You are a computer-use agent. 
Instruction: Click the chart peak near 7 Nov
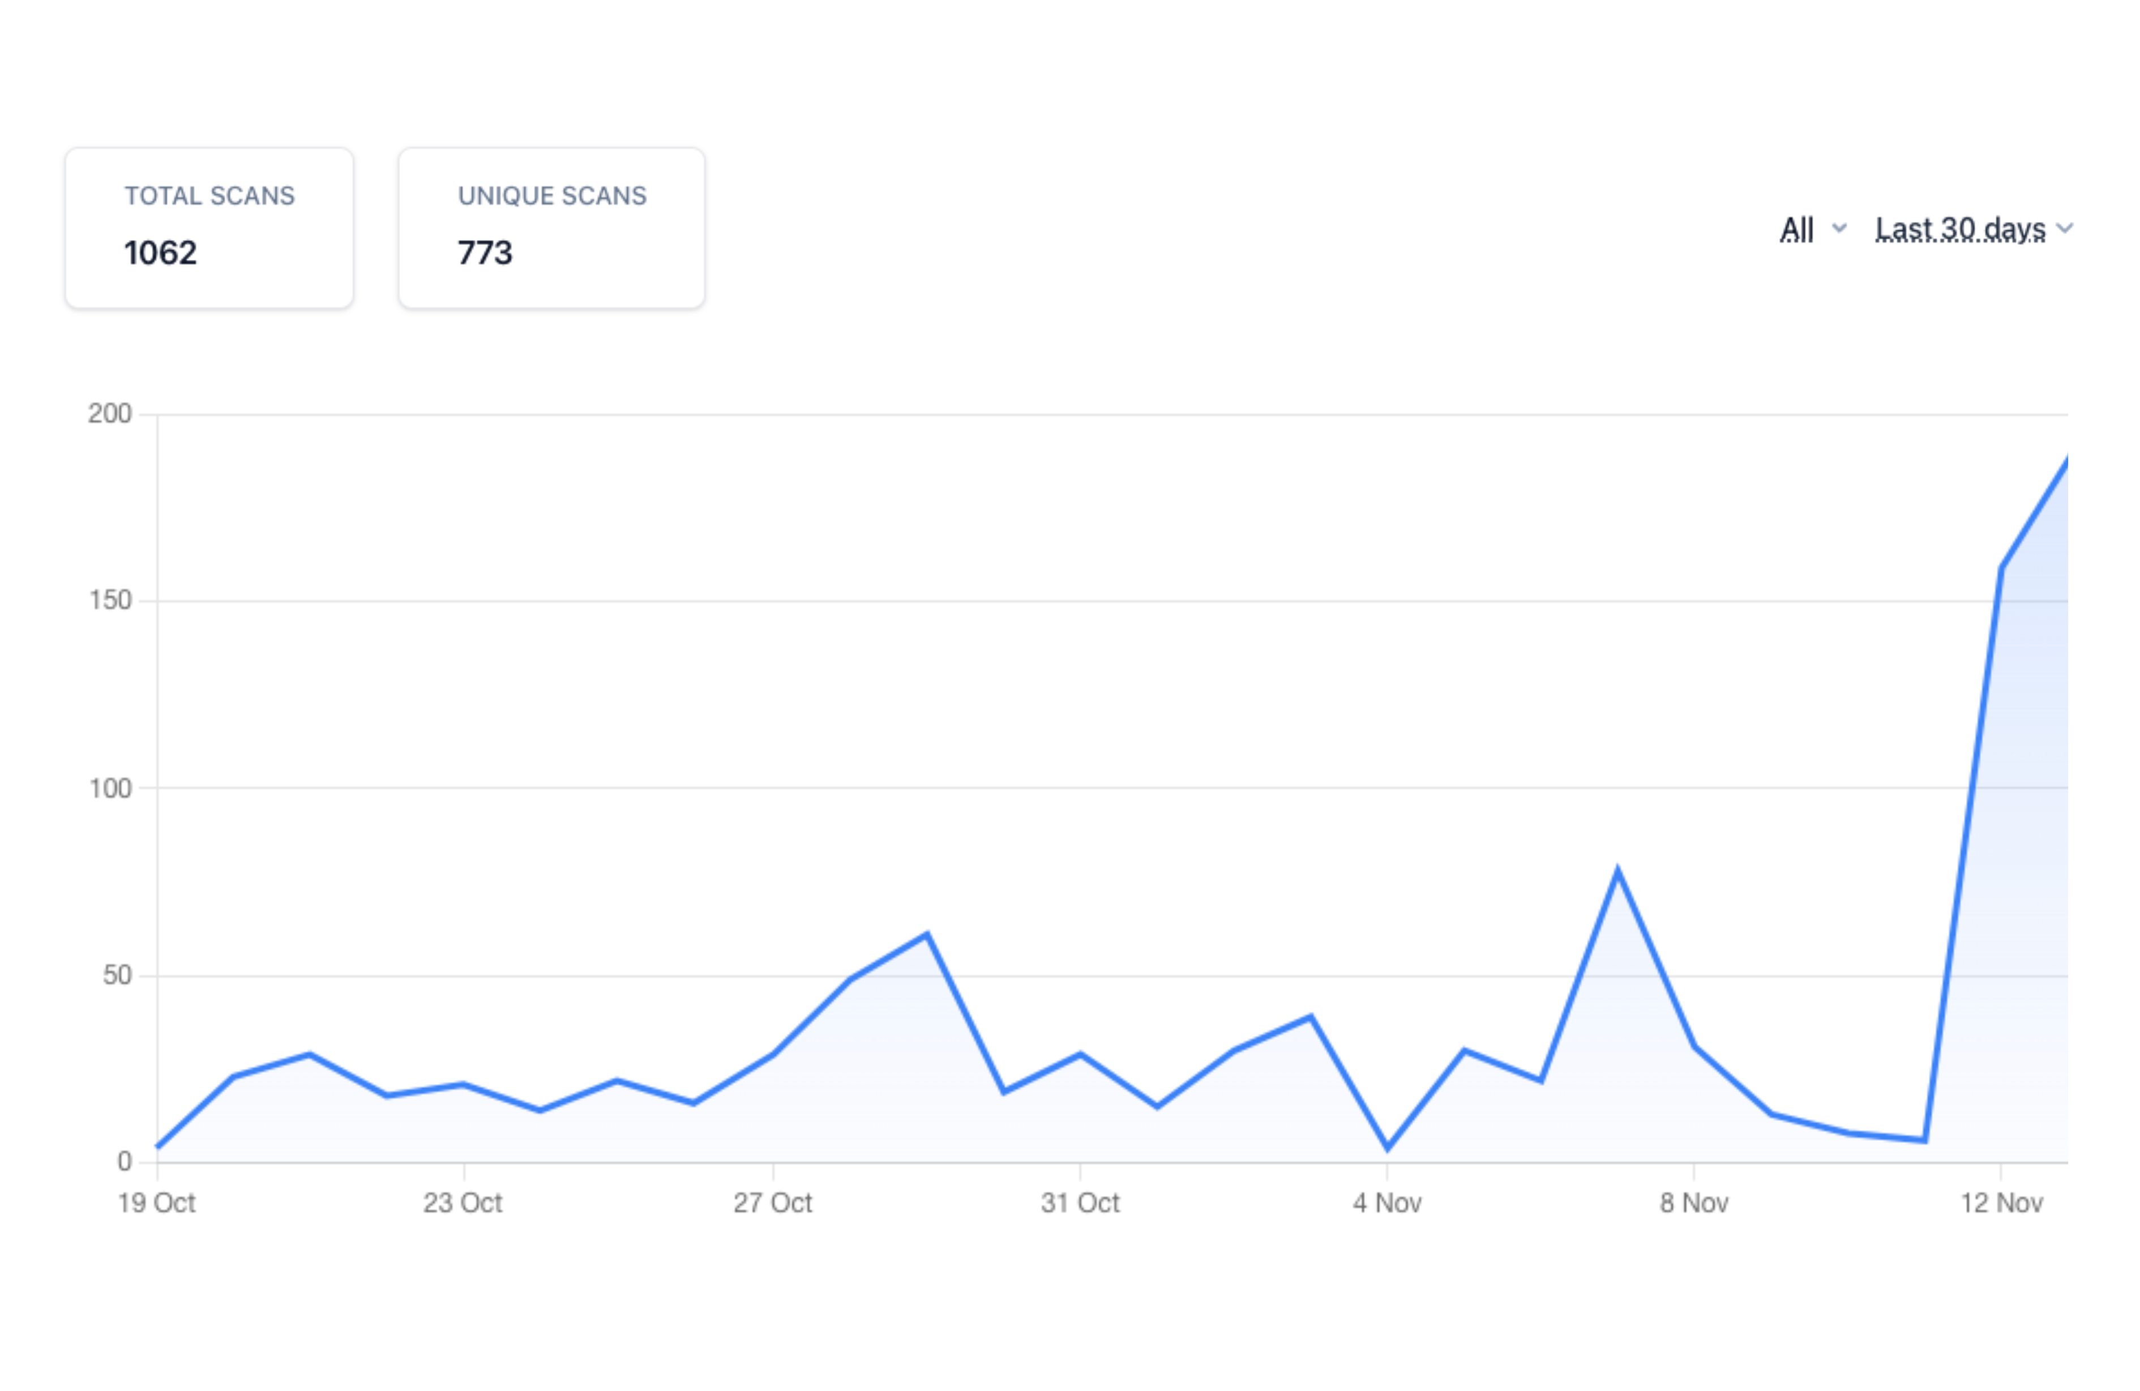coord(1617,870)
